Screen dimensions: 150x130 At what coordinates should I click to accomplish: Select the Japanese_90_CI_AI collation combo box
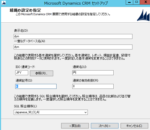pyautogui.click(x=51, y=112)
